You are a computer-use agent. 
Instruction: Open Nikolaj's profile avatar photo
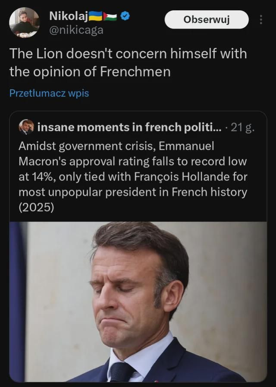coord(24,22)
